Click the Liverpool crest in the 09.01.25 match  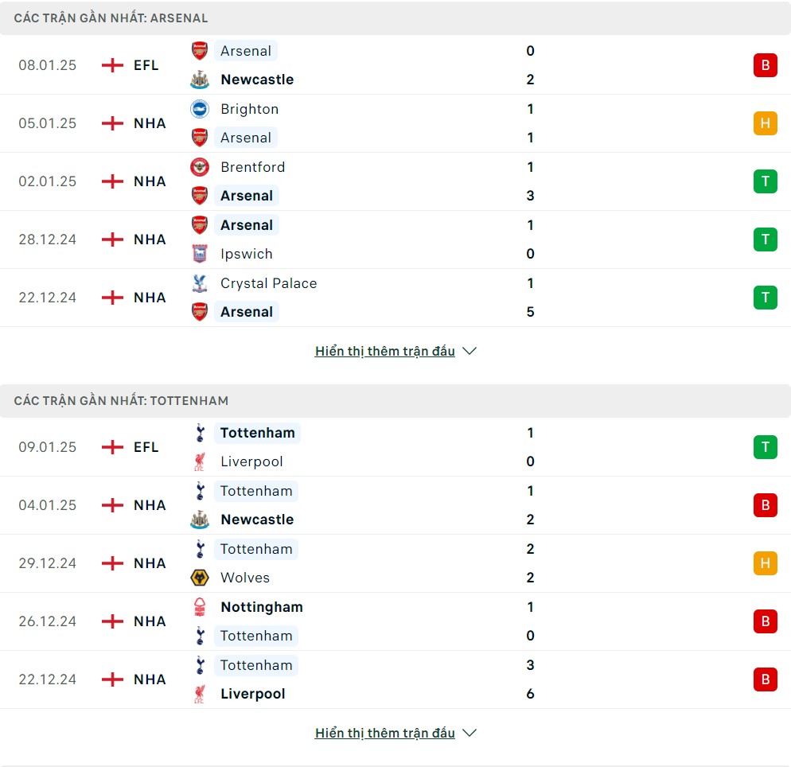tap(200, 461)
